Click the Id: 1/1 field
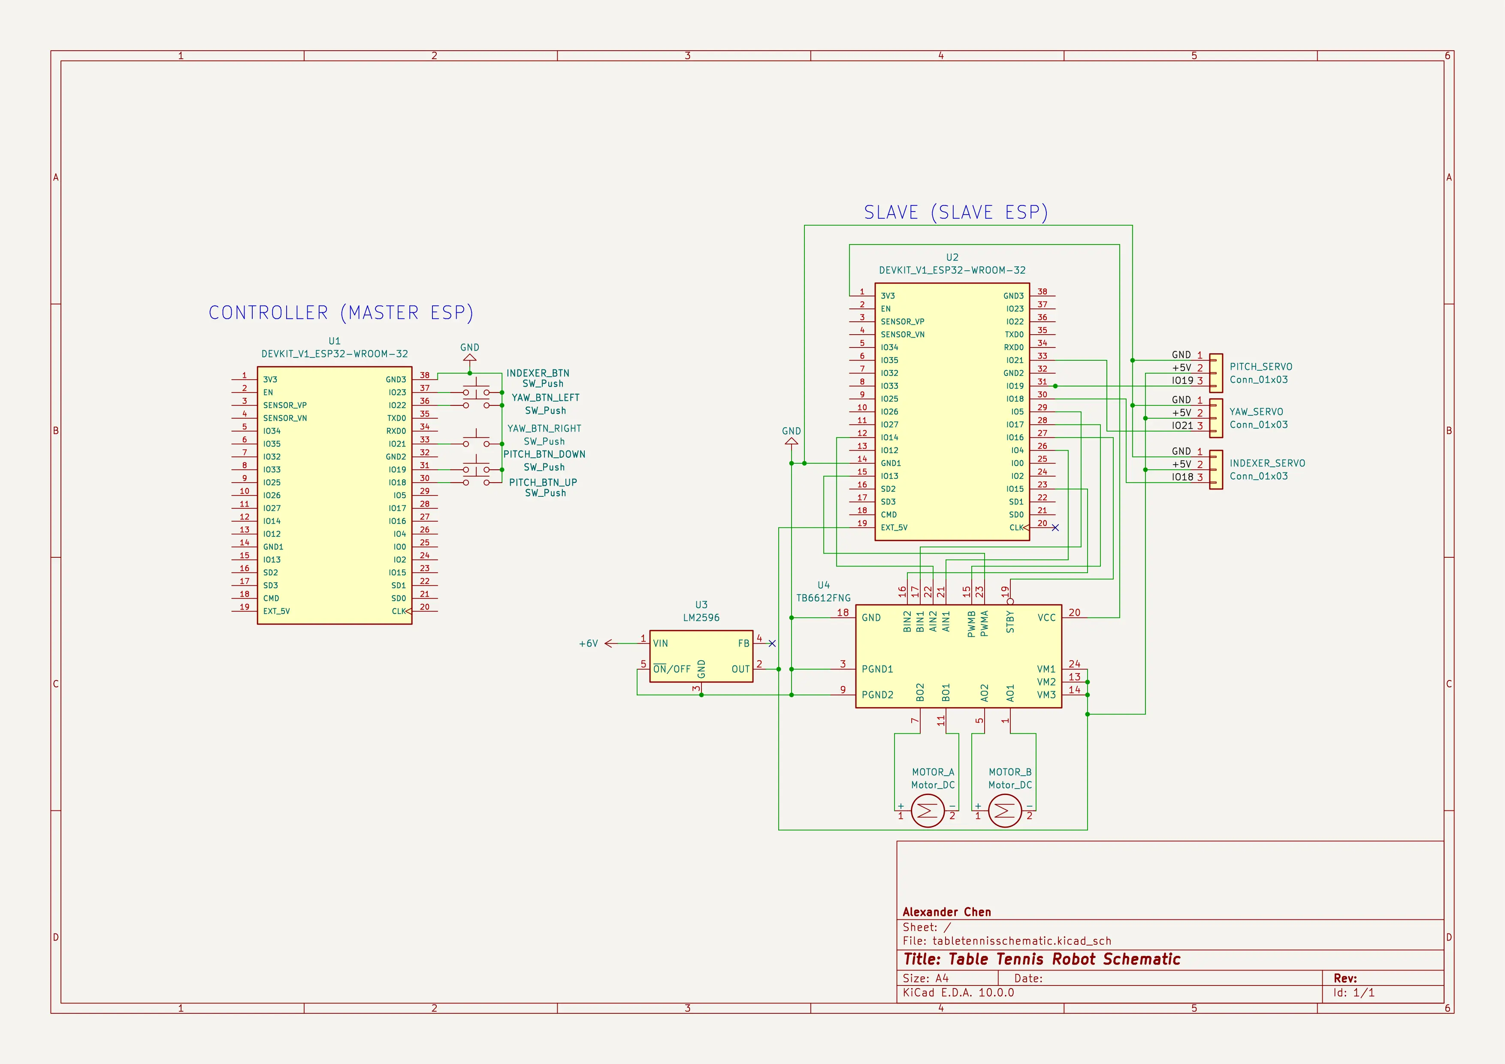This screenshot has height=1064, width=1505. [x=1354, y=992]
